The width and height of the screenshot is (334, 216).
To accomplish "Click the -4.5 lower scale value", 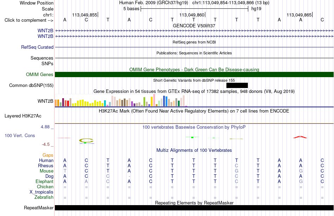I will click(46, 144).
